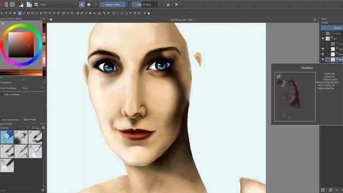This screenshot has height=193, width=343.
Task: Click the Tag button in Brush Presets
Action: pos(35,128)
